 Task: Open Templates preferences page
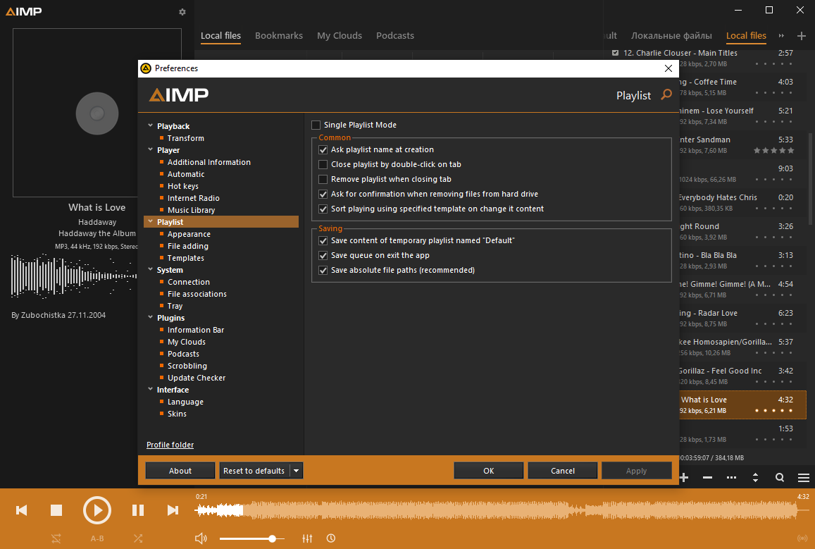(x=185, y=258)
